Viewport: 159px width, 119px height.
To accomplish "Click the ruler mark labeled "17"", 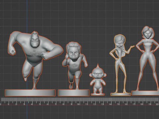I will coord(134,104).
